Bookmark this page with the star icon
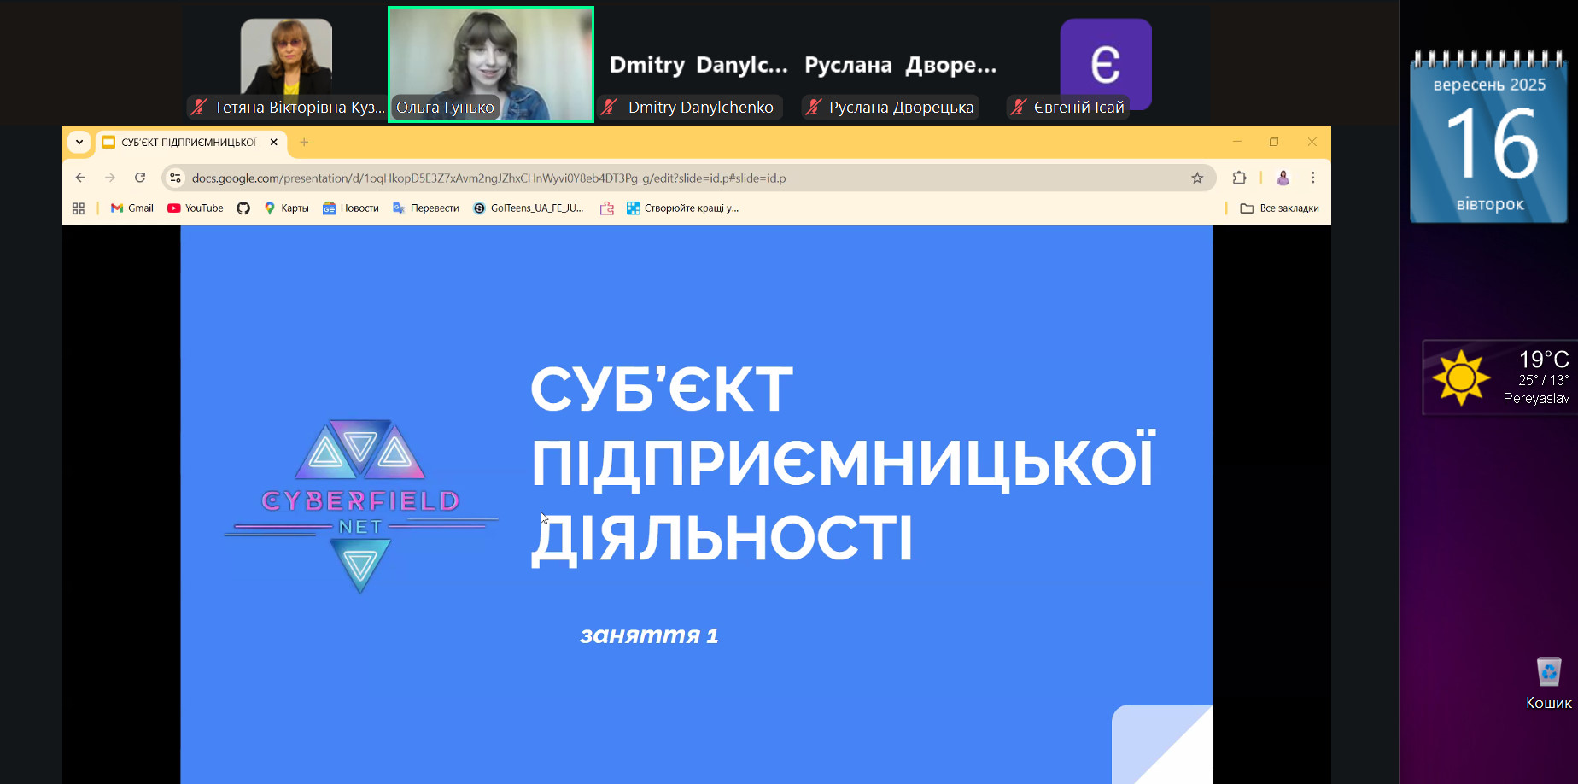 (1197, 178)
